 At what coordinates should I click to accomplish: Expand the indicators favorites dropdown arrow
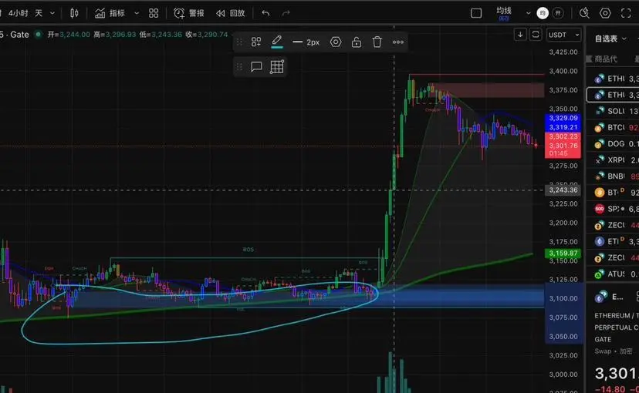[137, 13]
